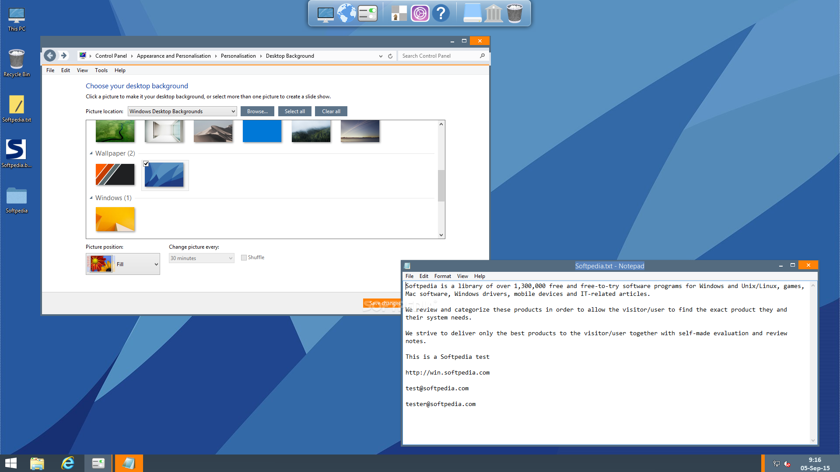Click the network tray icon
Viewport: 840px width, 472px height.
(x=777, y=464)
